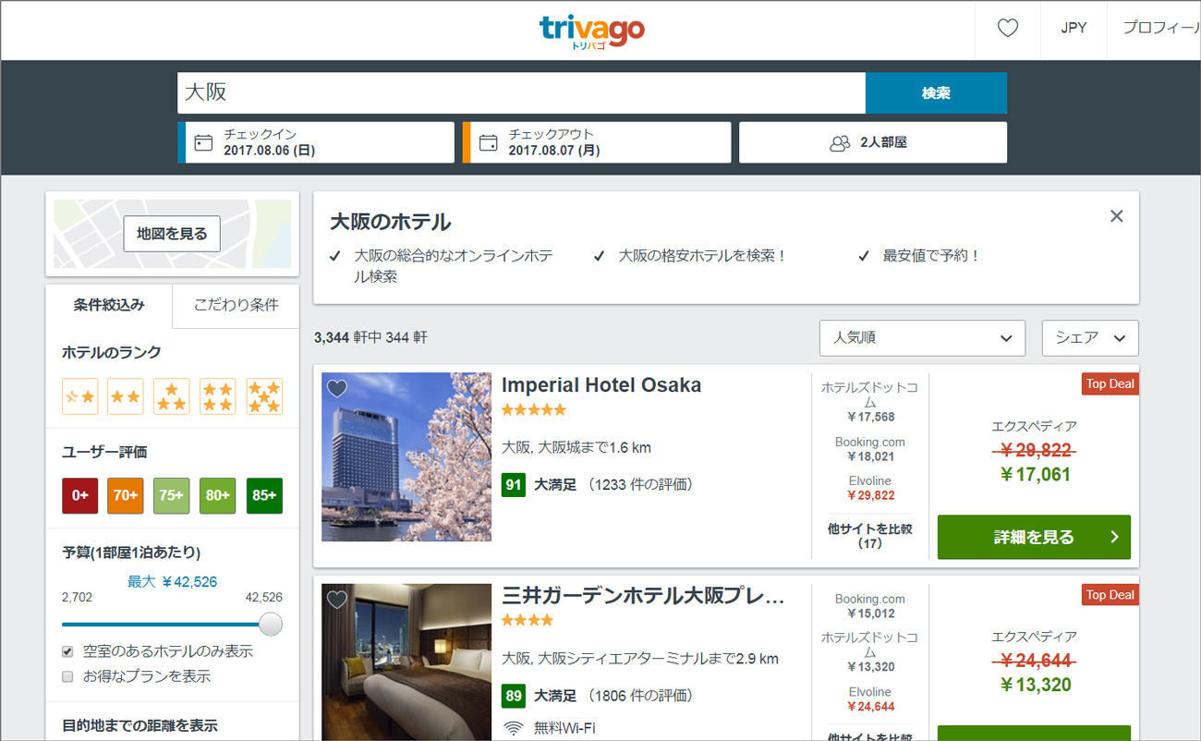Screen dimensions: 1201x741
Task: Uncheck 空室のあるホテルのみ表示
Action: click(67, 651)
